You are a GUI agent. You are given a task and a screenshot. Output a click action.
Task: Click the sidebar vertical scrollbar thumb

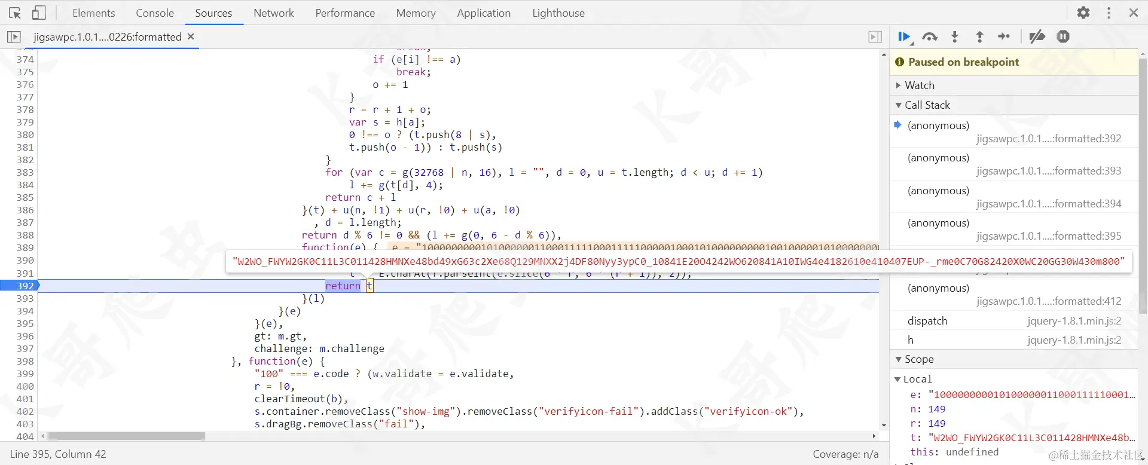(1143, 185)
